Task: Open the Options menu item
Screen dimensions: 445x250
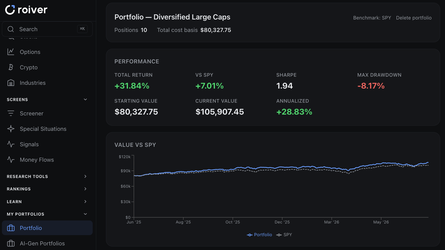Action: 47,52
